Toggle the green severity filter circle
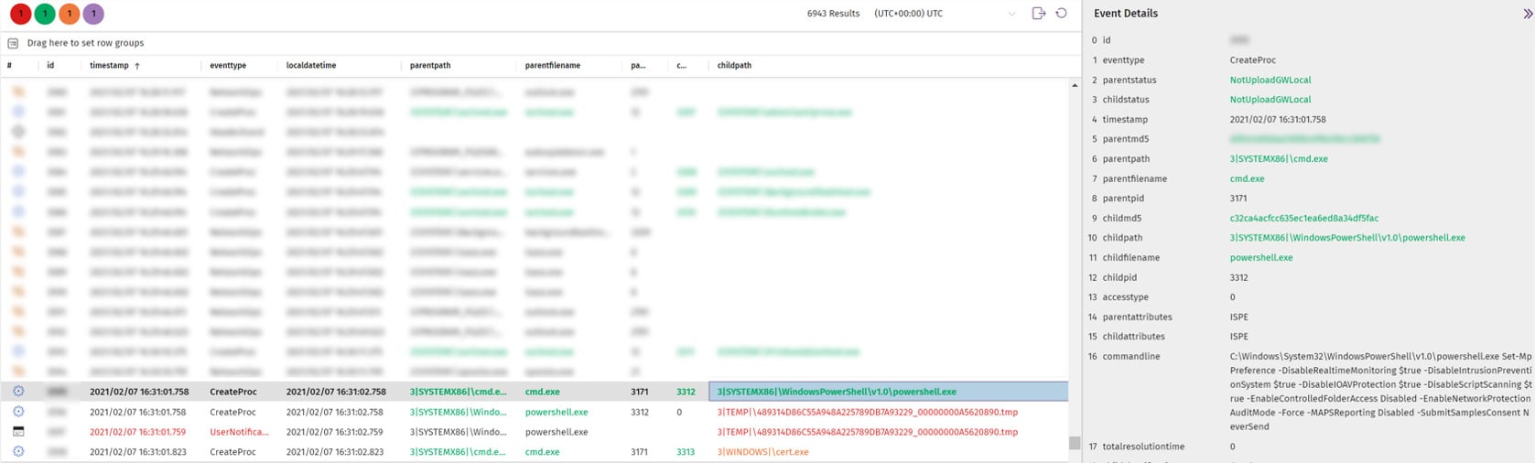1535x463 pixels. (44, 14)
